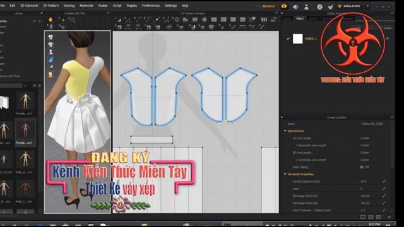Click the avatar pose icon below the simulate arrow
The width and height of the screenshot is (404, 227).
51,26
